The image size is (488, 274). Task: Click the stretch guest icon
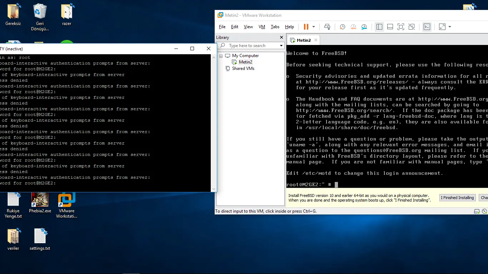442,27
